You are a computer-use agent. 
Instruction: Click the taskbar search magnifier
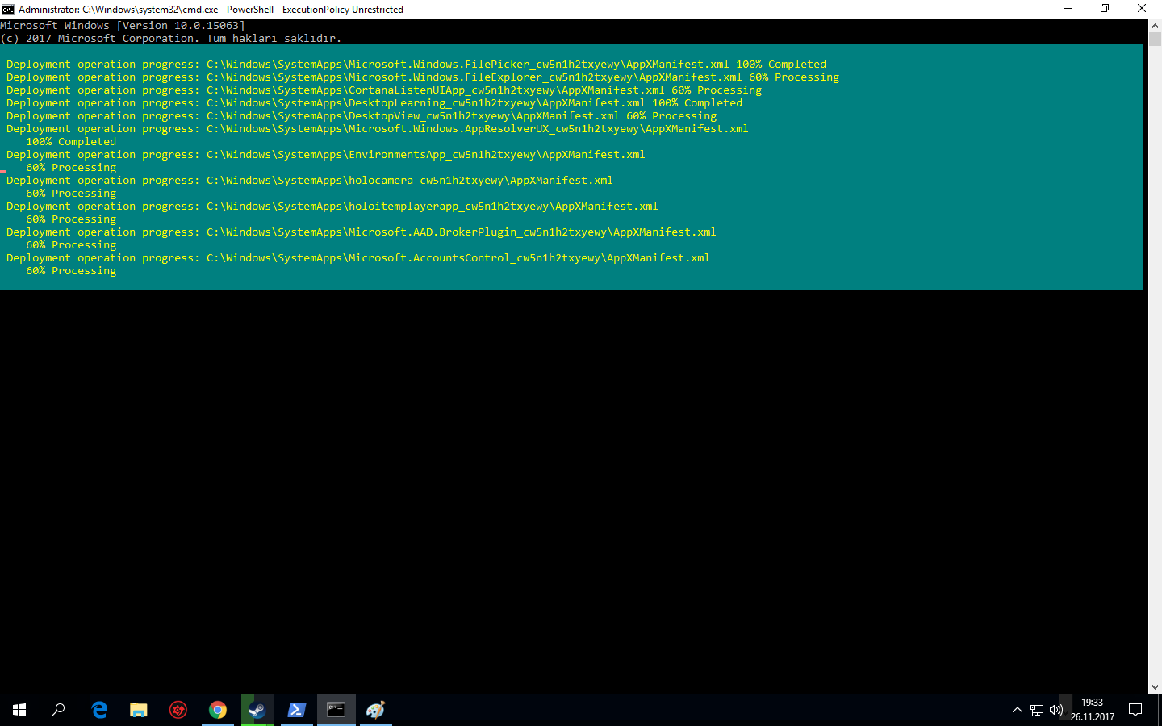[58, 710]
